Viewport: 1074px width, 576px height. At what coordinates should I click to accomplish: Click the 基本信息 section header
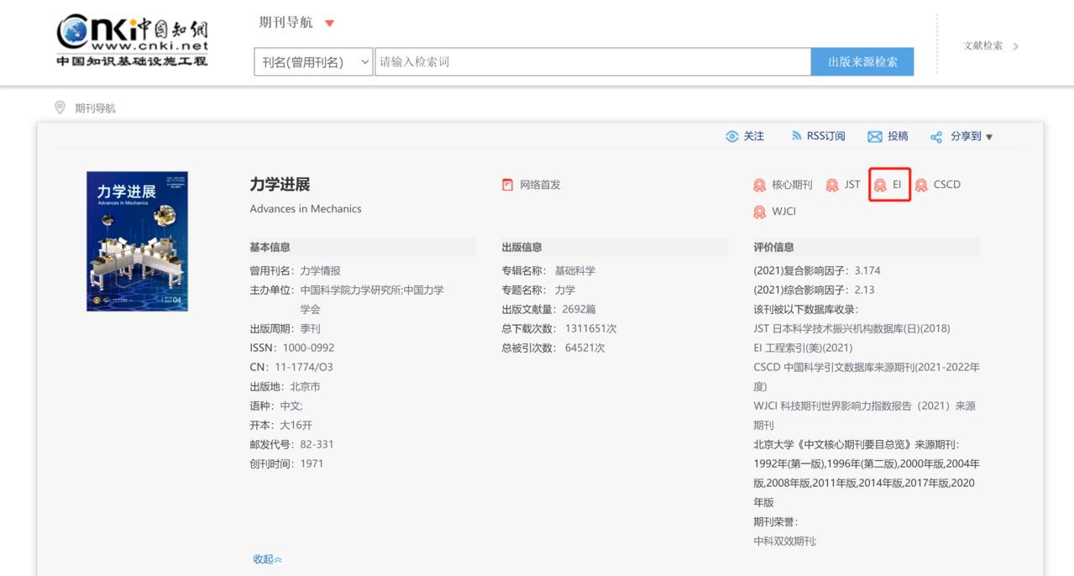(x=270, y=247)
